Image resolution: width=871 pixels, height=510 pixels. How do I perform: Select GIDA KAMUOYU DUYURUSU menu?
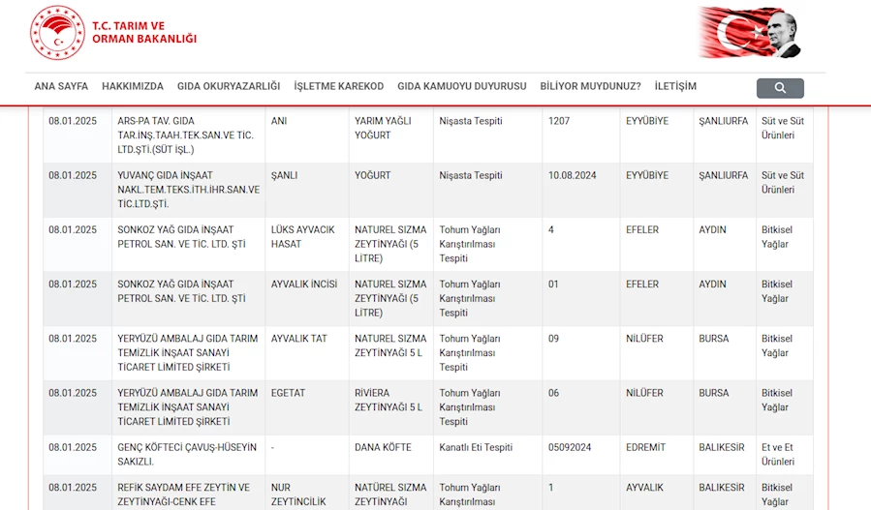(x=462, y=86)
